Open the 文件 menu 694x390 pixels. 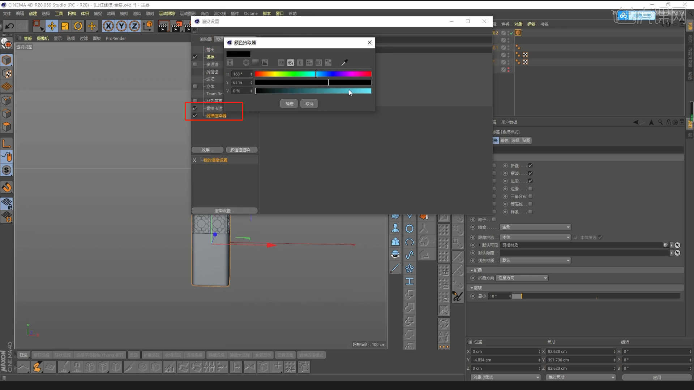click(7, 13)
